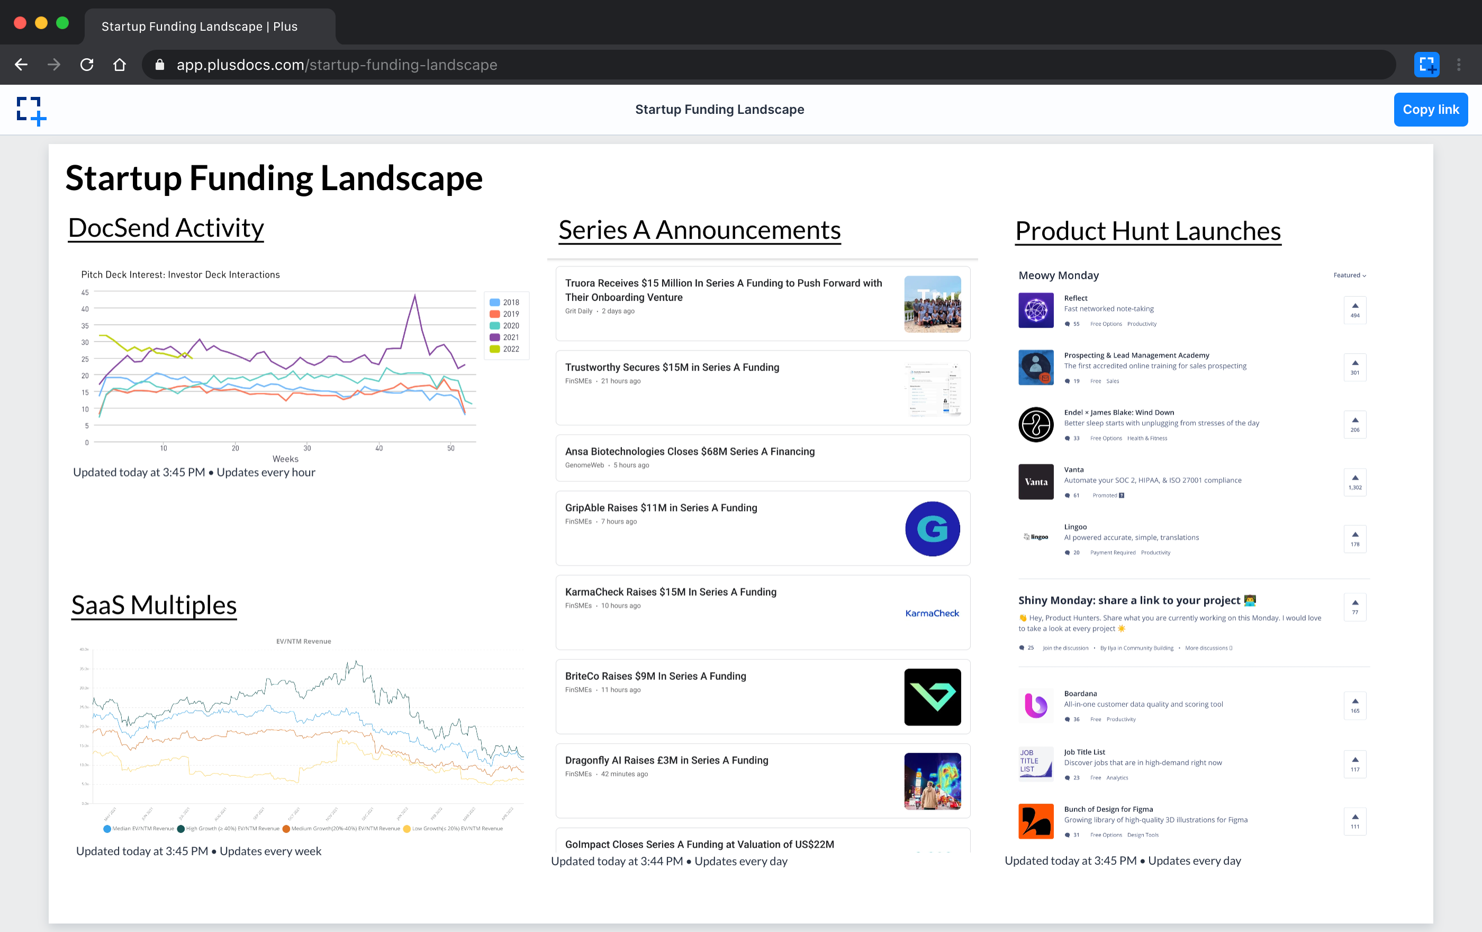Screen dimensions: 1482x932
Task: Click the Promoted label under Vanta
Action: coord(1108,496)
